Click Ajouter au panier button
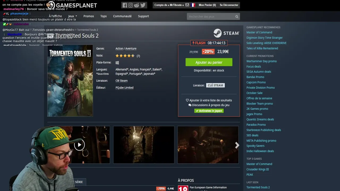 (209, 62)
